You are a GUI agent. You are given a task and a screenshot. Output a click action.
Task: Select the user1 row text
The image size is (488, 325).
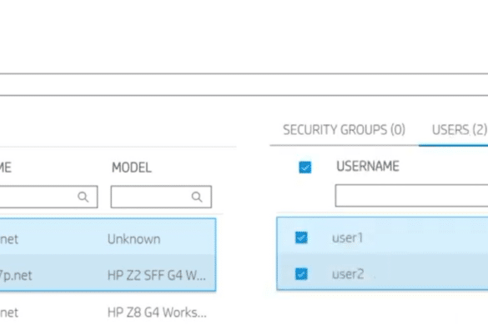[347, 238]
